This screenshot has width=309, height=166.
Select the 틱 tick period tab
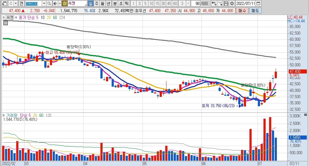(127, 3)
